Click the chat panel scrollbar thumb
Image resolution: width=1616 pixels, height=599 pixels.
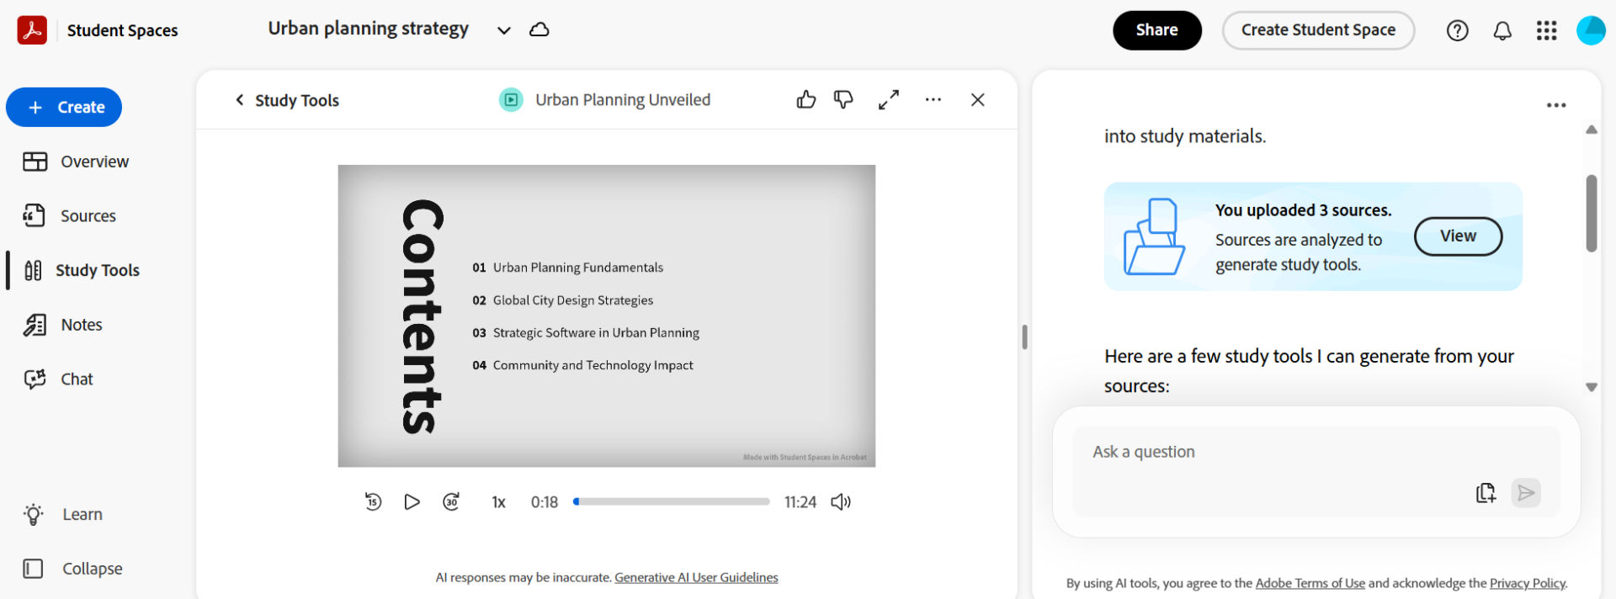click(1591, 214)
